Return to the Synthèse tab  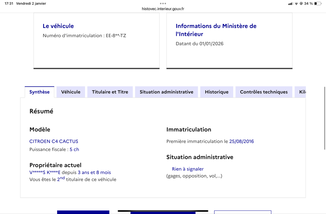39,92
